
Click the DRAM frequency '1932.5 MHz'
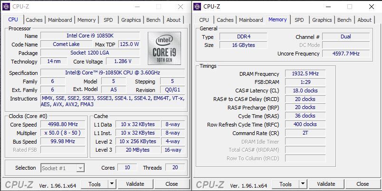(x=305, y=73)
